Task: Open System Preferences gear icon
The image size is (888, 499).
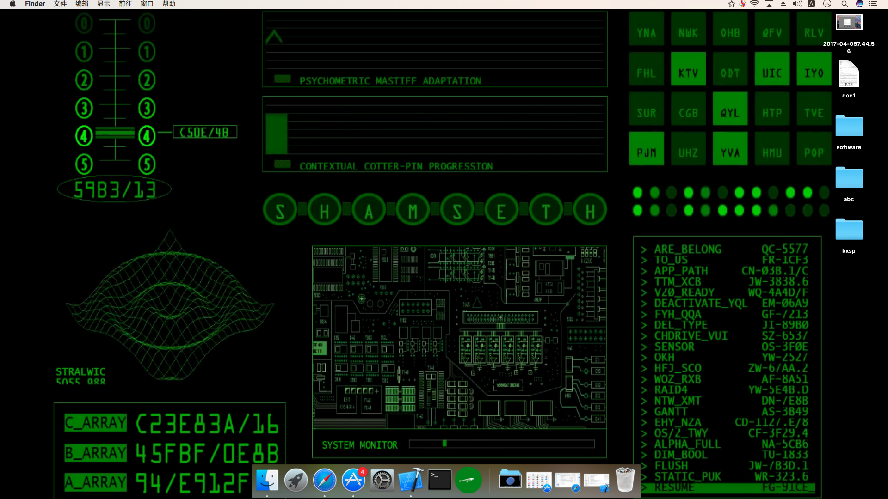Action: pos(382,480)
